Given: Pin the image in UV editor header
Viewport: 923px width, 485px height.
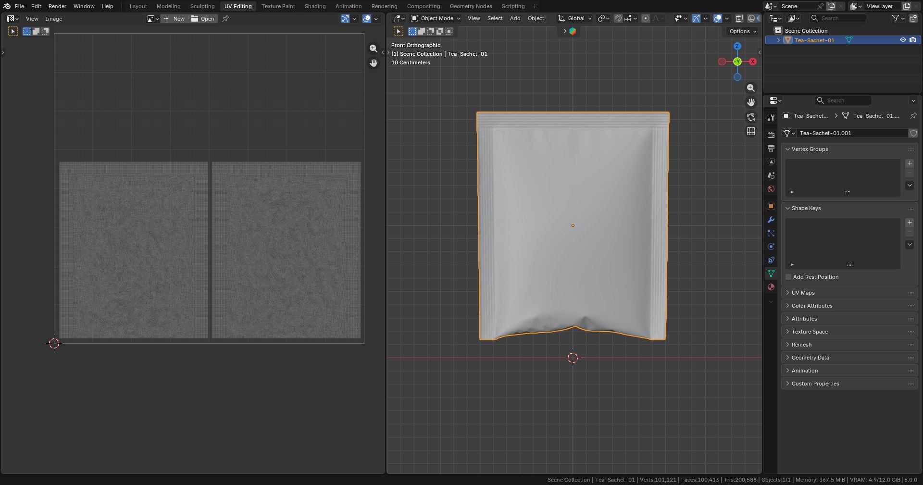Looking at the screenshot, I should coord(225,19).
